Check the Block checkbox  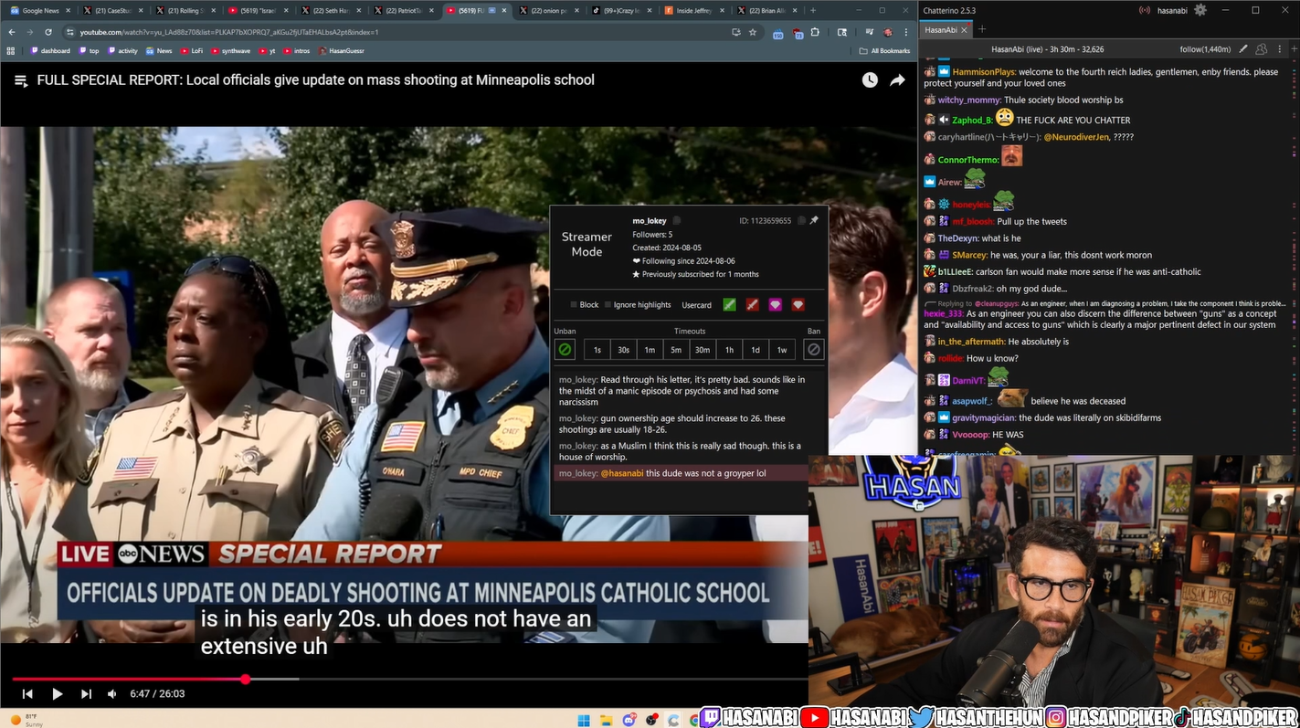tap(574, 305)
